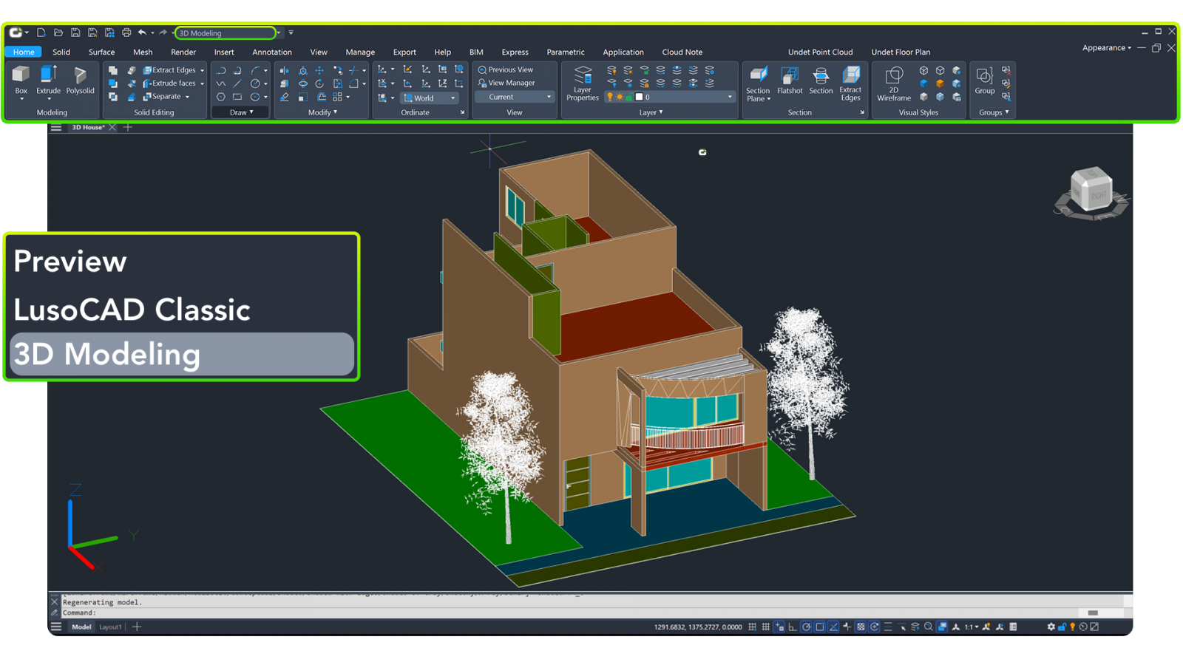Expand the Layer panel
The width and height of the screenshot is (1183, 665).
(x=651, y=112)
